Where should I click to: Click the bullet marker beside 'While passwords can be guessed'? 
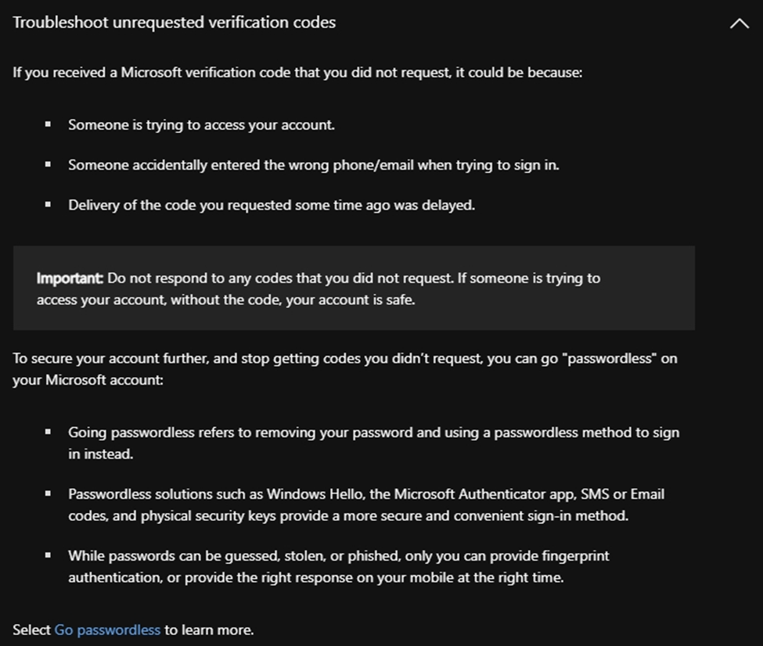click(x=48, y=555)
